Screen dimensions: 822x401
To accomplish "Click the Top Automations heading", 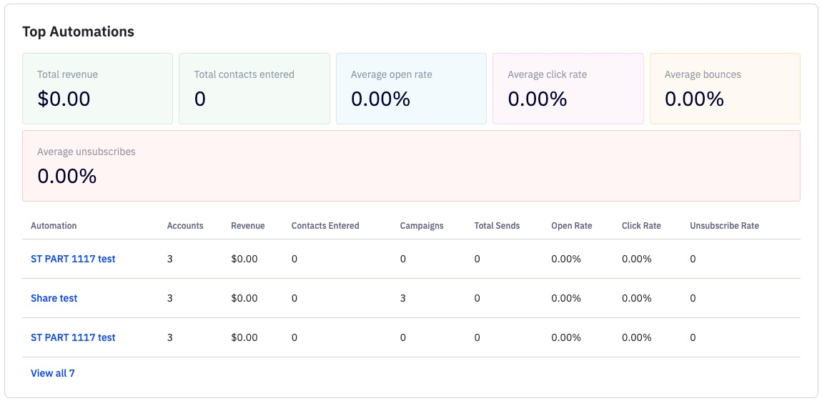I will (78, 31).
